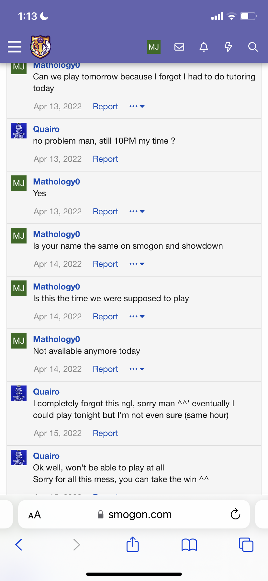Open the lightning bolt what's new icon
268x581 pixels.
(228, 47)
